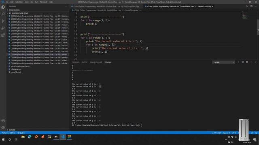Open the Explorer view in activity bar

[x=3, y=7]
